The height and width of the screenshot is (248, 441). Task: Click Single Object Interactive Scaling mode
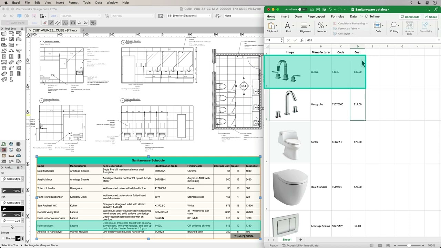(51, 23)
